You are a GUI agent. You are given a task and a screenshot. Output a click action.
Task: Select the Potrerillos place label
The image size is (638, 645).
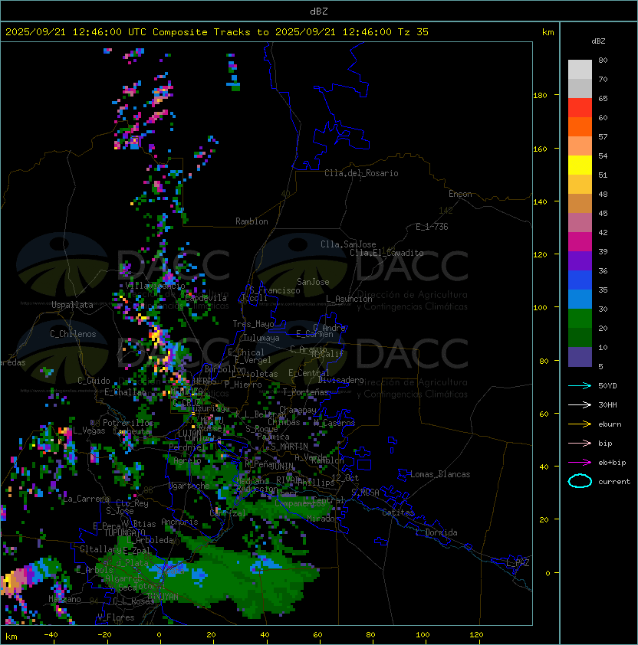point(128,423)
